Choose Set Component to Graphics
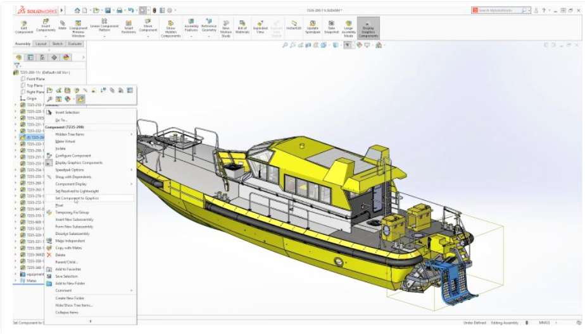Image resolution: width=585 pixels, height=334 pixels. click(x=77, y=198)
